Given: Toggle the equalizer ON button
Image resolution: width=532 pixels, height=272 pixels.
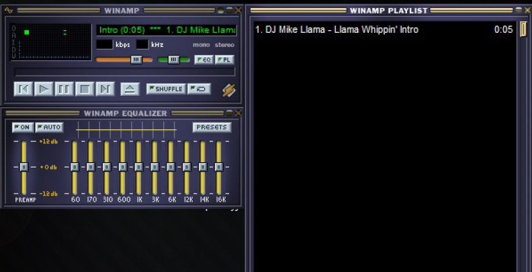Looking at the screenshot, I should pos(21,127).
